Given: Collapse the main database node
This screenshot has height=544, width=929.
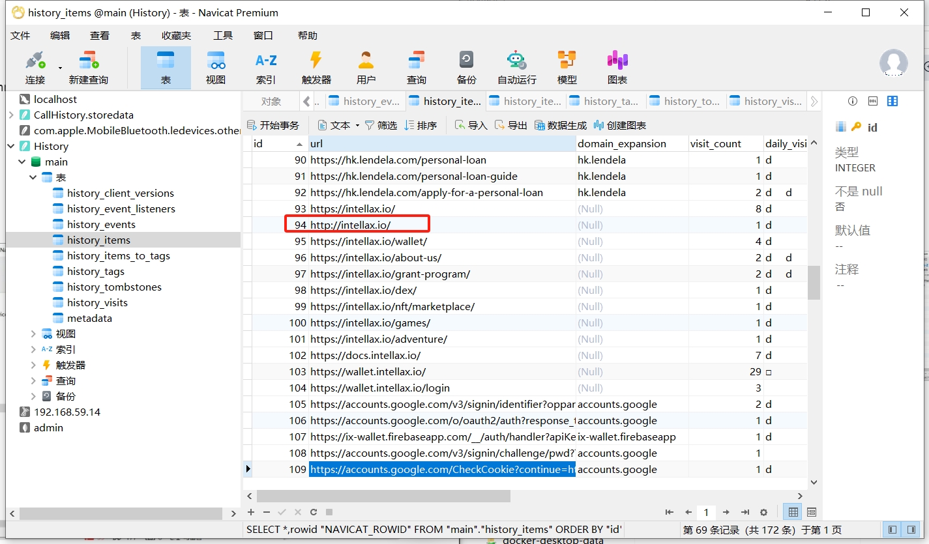Looking at the screenshot, I should 22,162.
